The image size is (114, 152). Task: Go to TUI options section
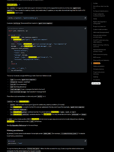pyautogui.click(x=97, y=80)
